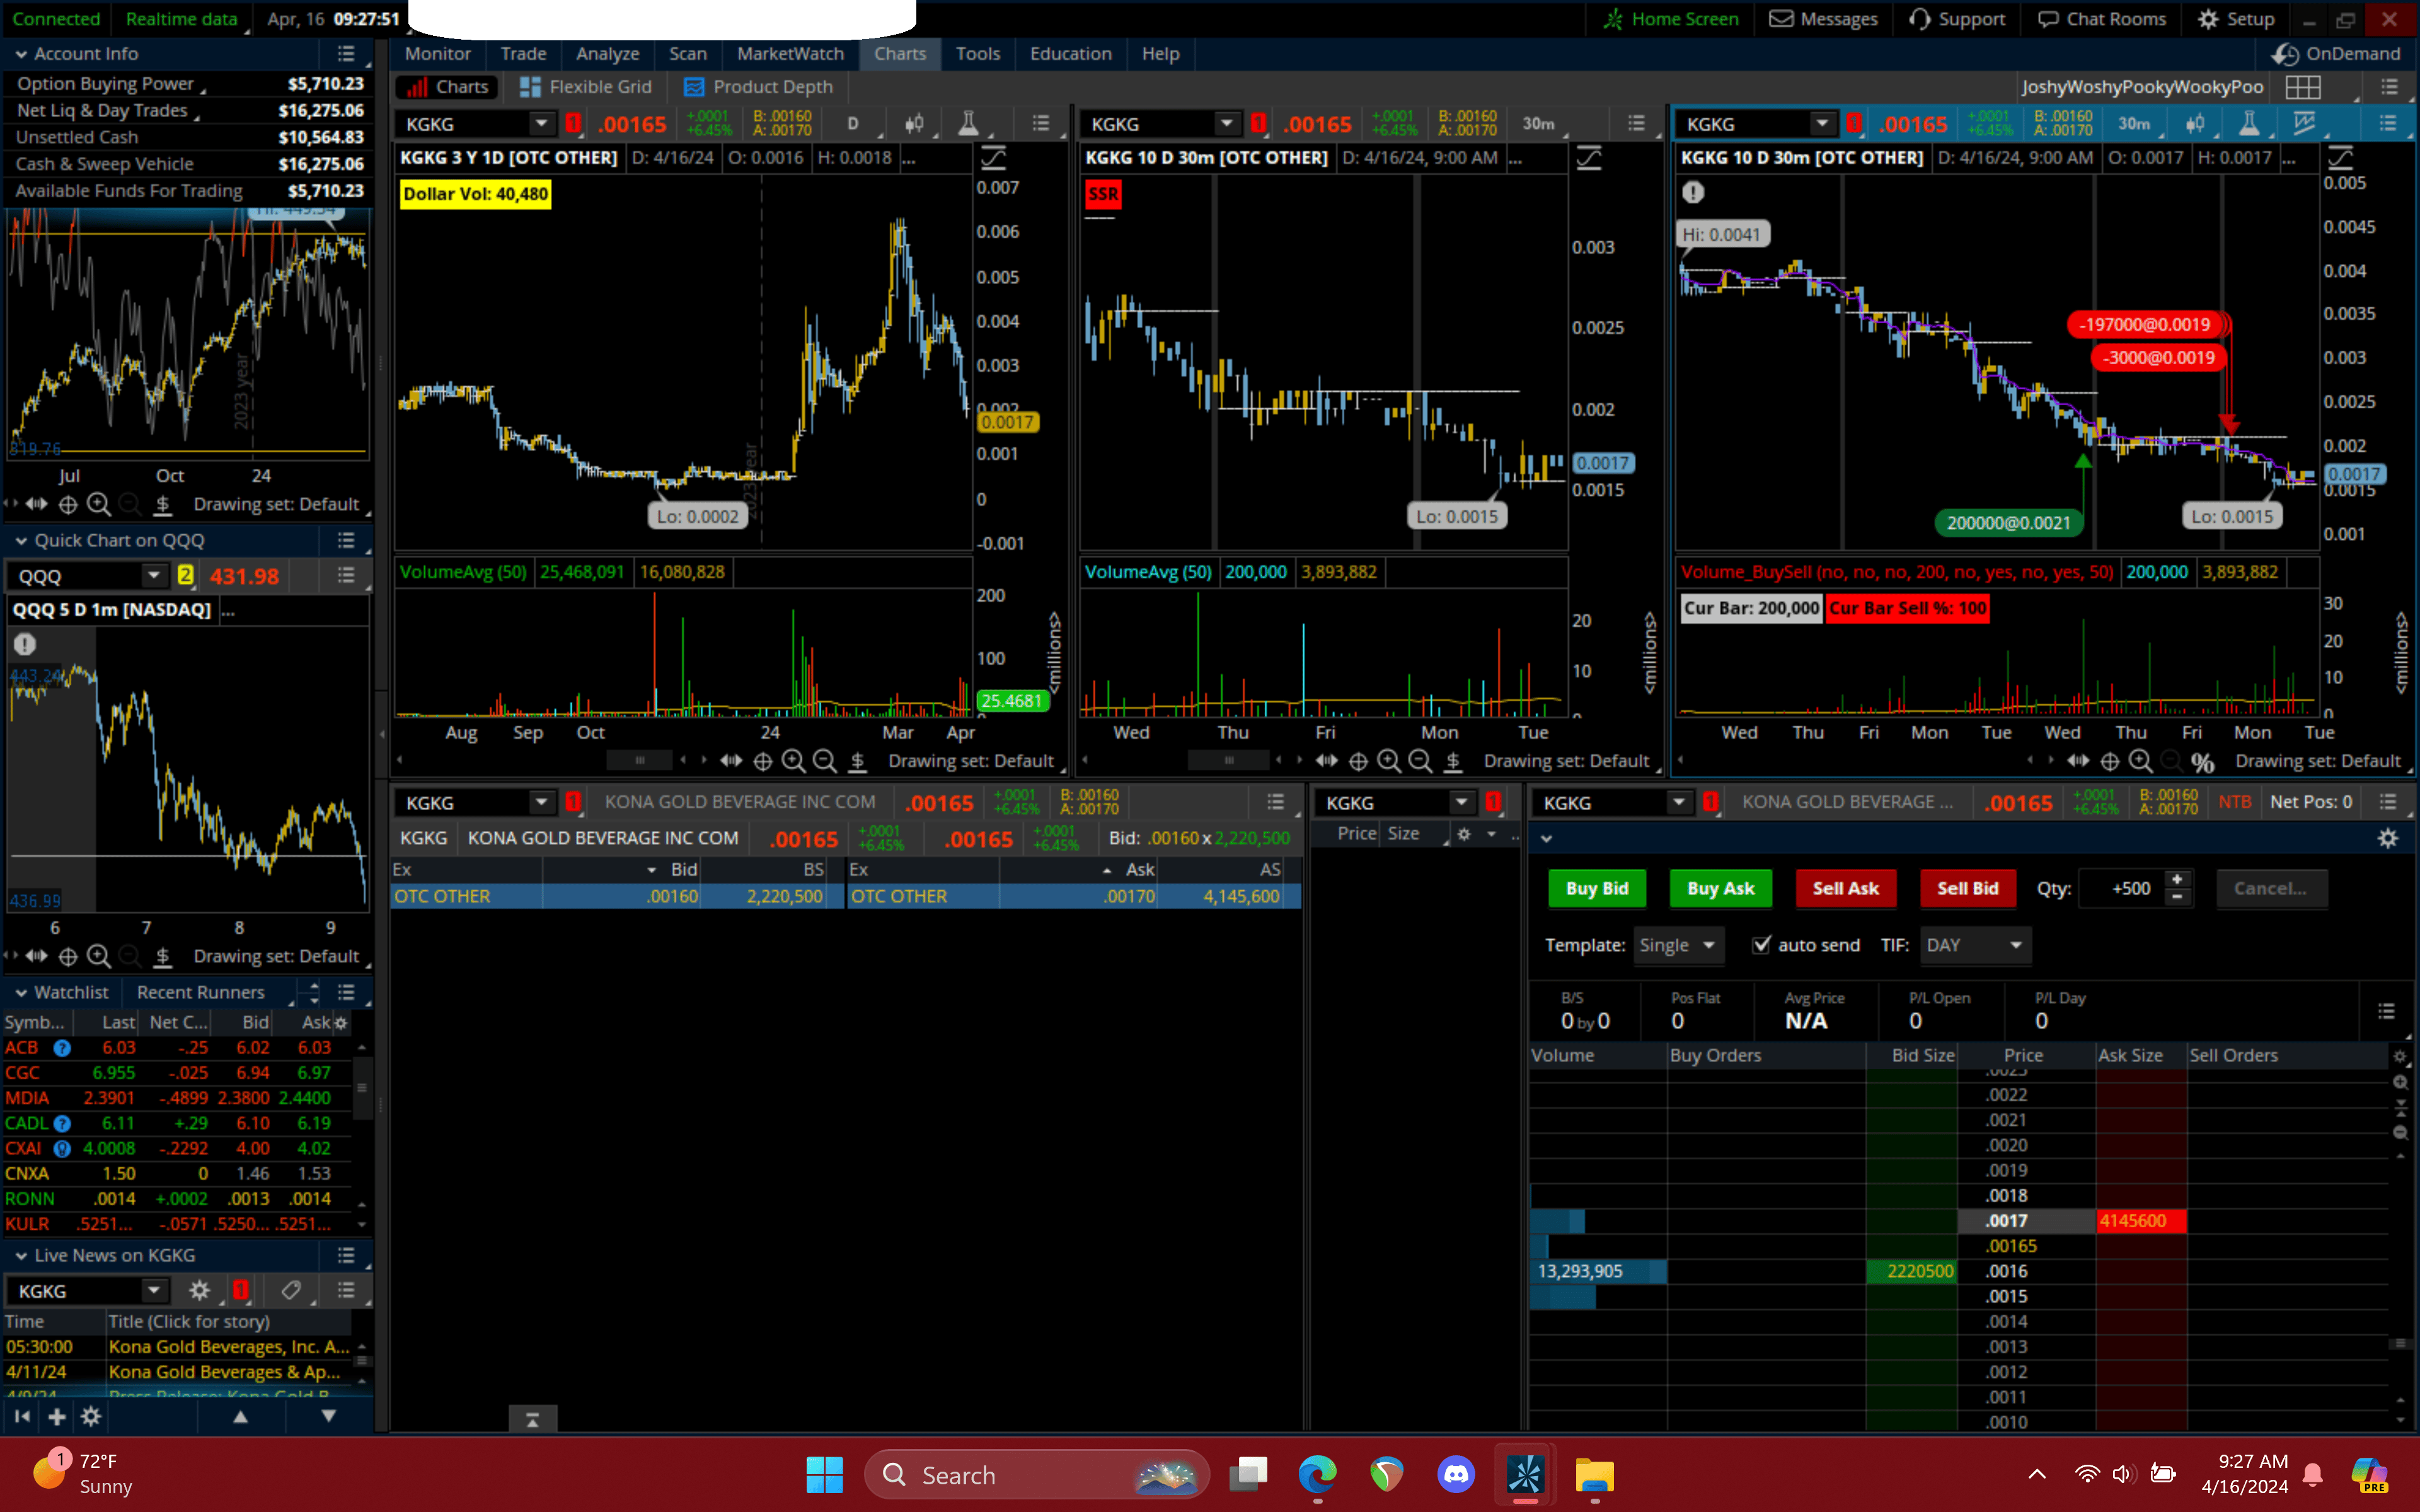Open drawing tools icon on third KGKG chart
Viewport: 2420px width, 1512px height.
[2304, 123]
